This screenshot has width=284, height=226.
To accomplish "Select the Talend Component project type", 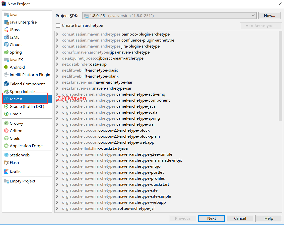I will pyautogui.click(x=27, y=84).
